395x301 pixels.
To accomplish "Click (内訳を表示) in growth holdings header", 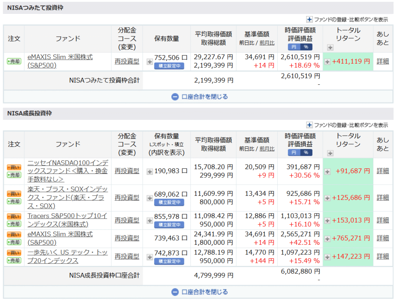I will [167, 153].
